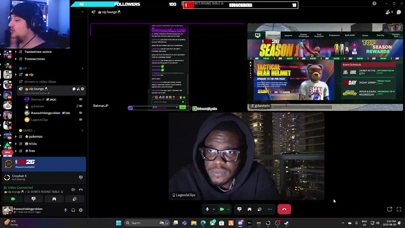
Task: Open File Explorer from taskbar
Action: point(194,223)
